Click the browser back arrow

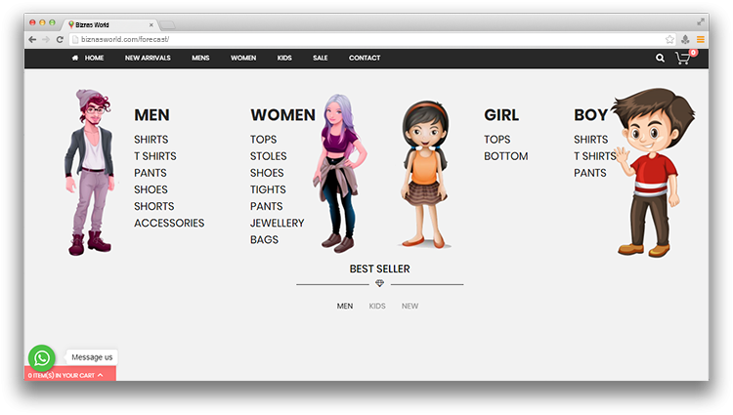click(32, 39)
